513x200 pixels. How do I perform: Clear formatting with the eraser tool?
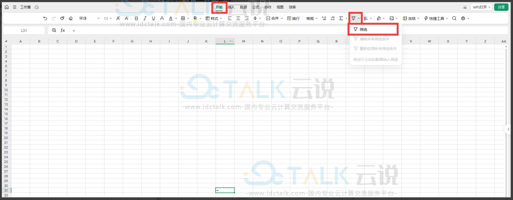coord(71,18)
